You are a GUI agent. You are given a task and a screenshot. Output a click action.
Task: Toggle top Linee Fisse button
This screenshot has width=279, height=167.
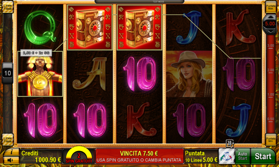click(x=8, y=7)
